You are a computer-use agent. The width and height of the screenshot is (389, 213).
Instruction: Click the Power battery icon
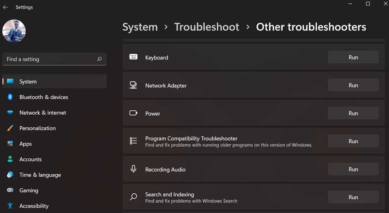[x=134, y=113]
